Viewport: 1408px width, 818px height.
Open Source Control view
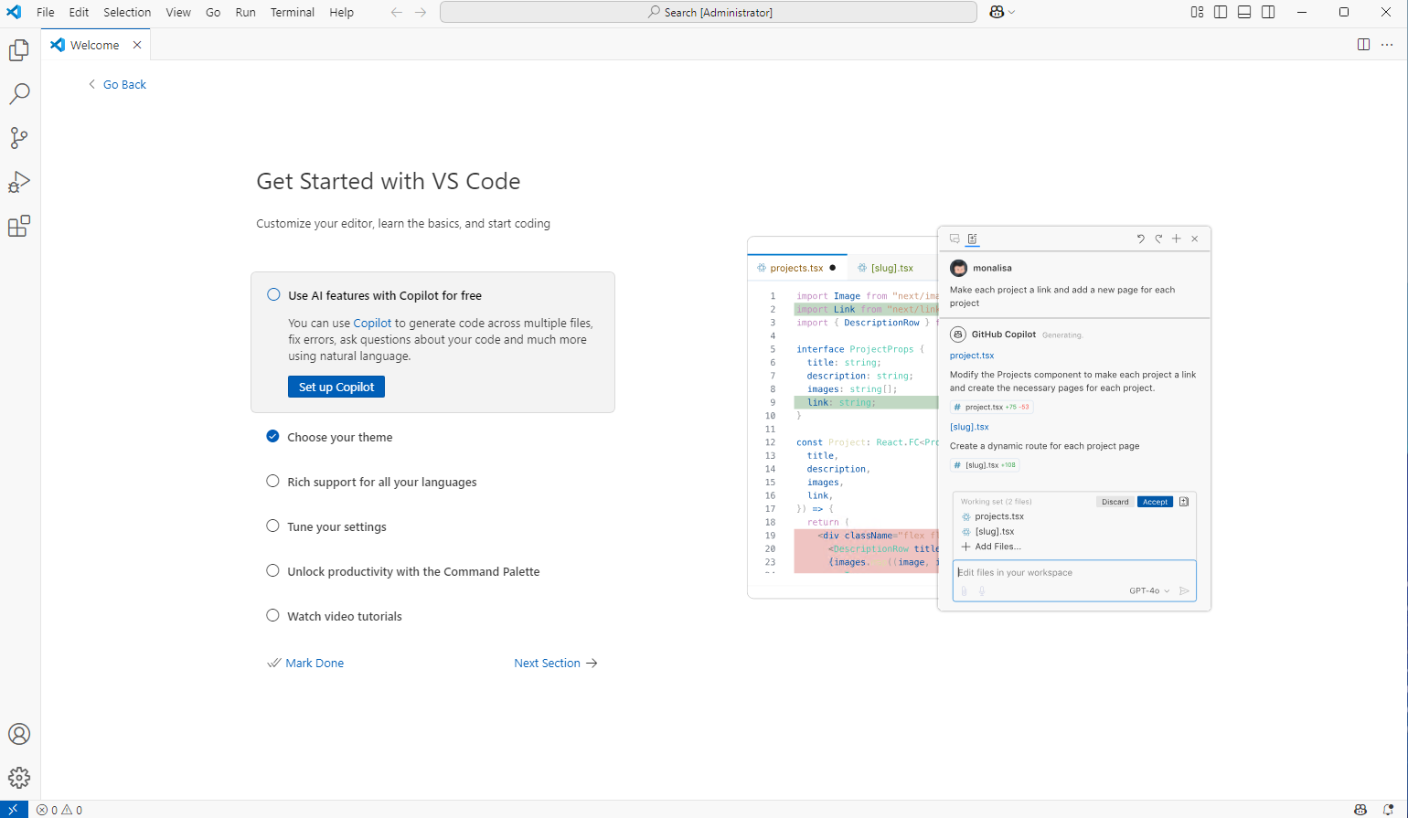tap(19, 138)
